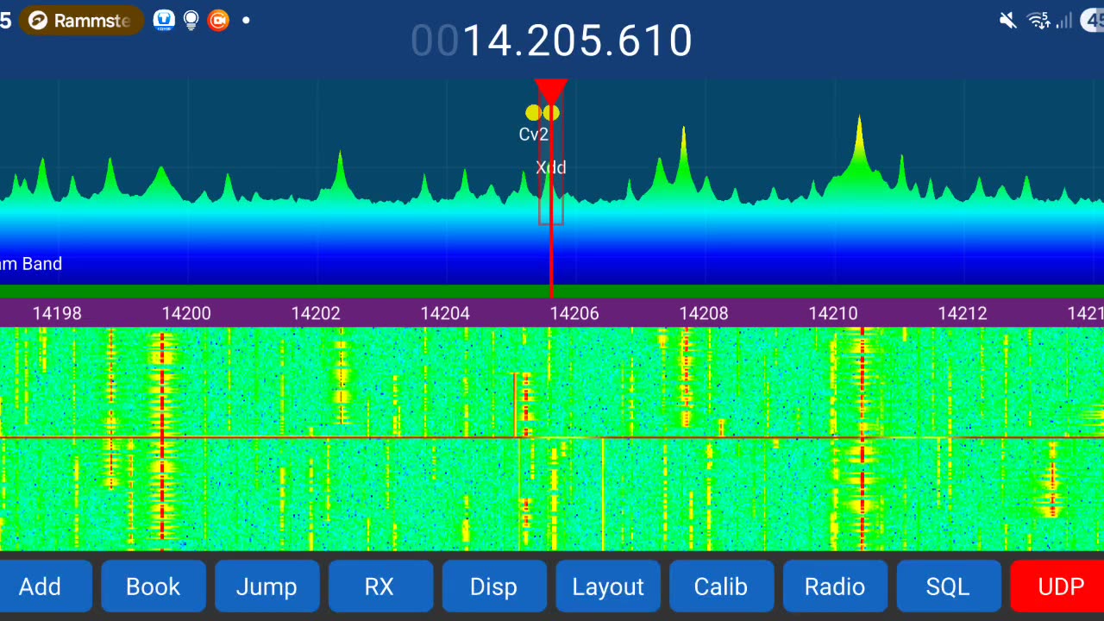Tap the Wi-Fi status icon
Screen dimensions: 1104x621
tap(1038, 21)
